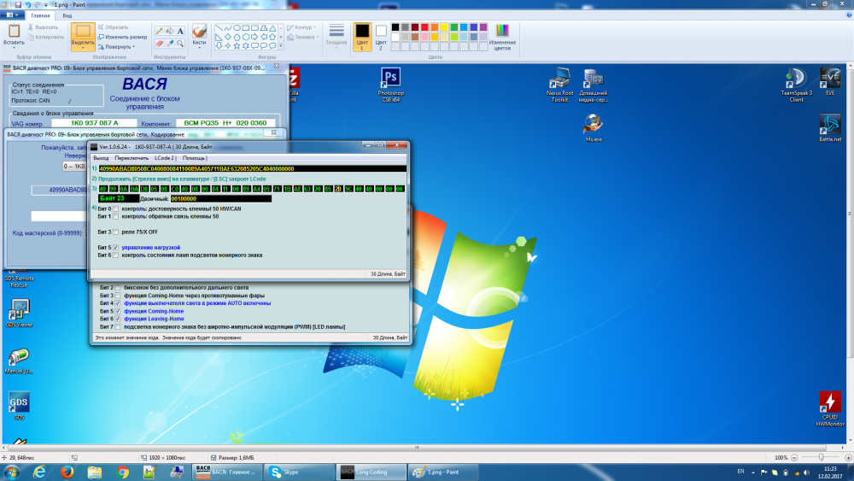Open the Windows Start button
854x481 pixels.
click(11, 472)
